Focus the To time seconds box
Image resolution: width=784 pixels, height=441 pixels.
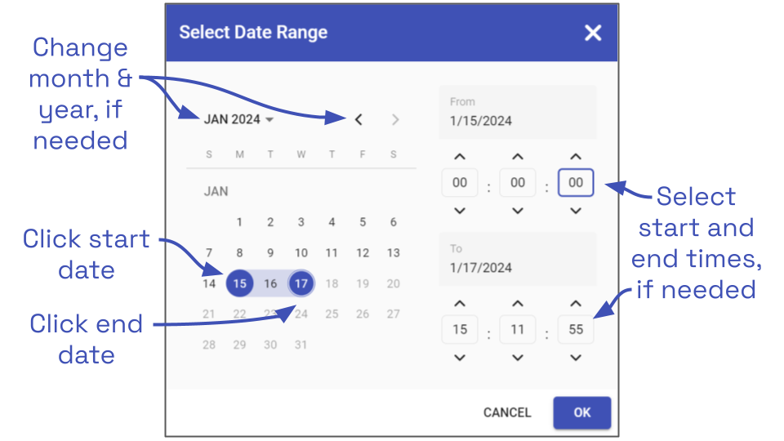click(576, 330)
